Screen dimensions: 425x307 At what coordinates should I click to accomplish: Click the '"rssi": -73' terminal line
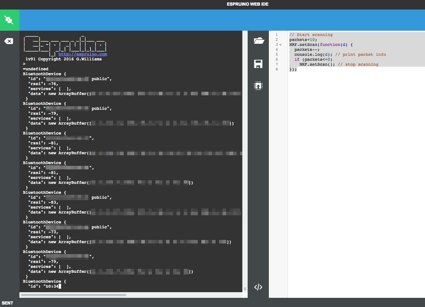click(x=43, y=232)
